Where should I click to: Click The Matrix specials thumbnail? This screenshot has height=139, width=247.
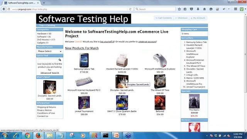coord(194,101)
